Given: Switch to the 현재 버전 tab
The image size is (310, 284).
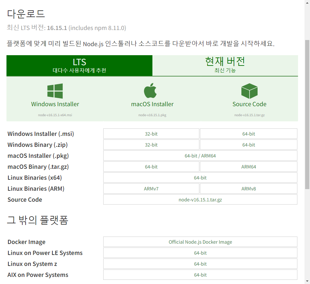Looking at the screenshot, I should 225,66.
